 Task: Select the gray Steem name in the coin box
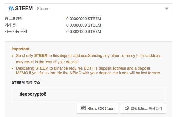(43, 9)
